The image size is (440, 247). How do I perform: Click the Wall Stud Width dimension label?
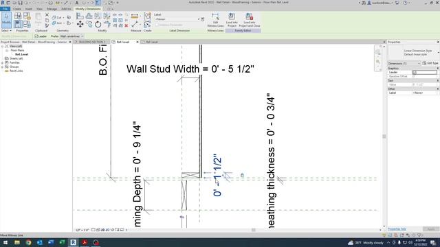click(x=190, y=69)
